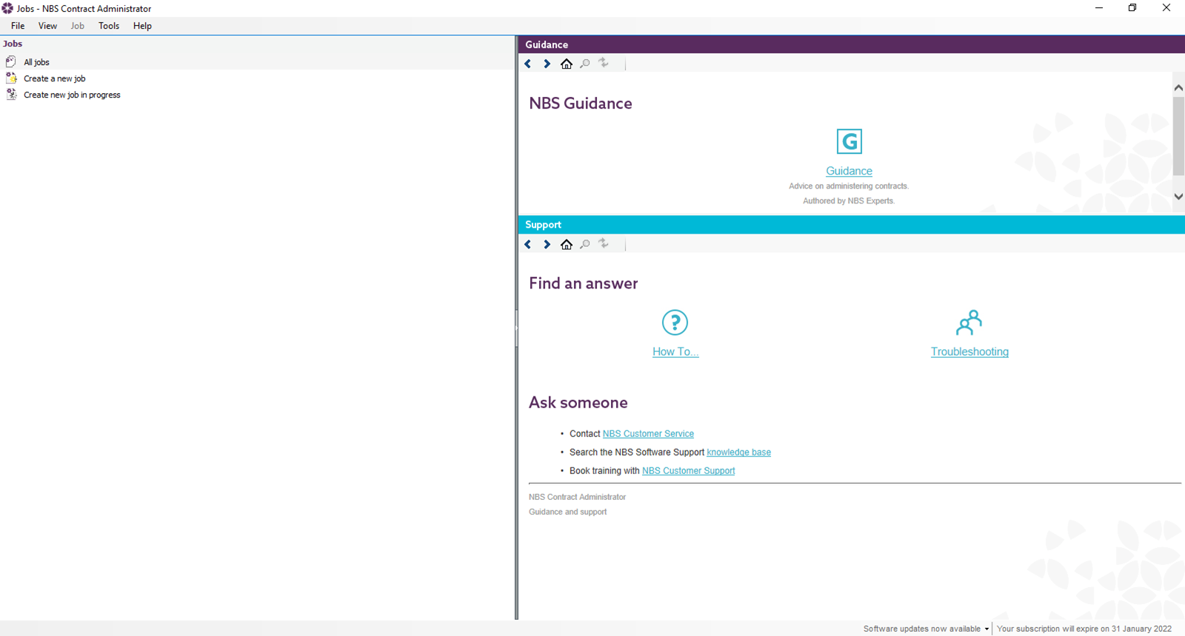Click refresh icon in Support panel toolbar
The height and width of the screenshot is (636, 1185).
click(x=604, y=243)
